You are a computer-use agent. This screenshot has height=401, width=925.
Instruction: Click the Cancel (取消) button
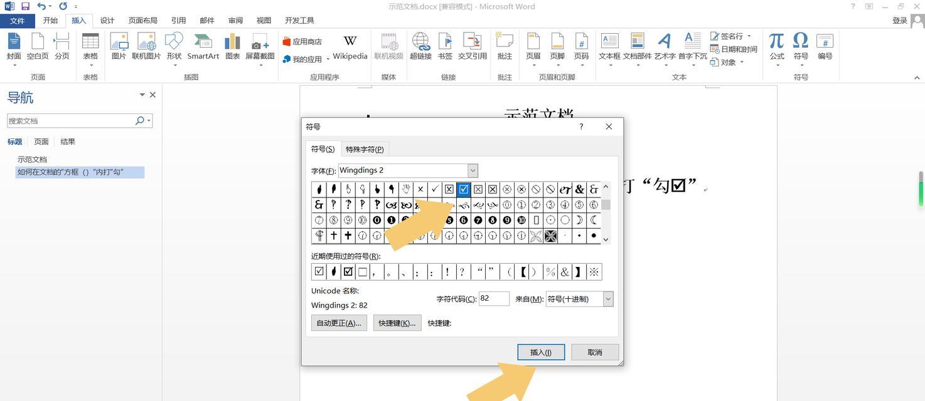click(x=595, y=352)
